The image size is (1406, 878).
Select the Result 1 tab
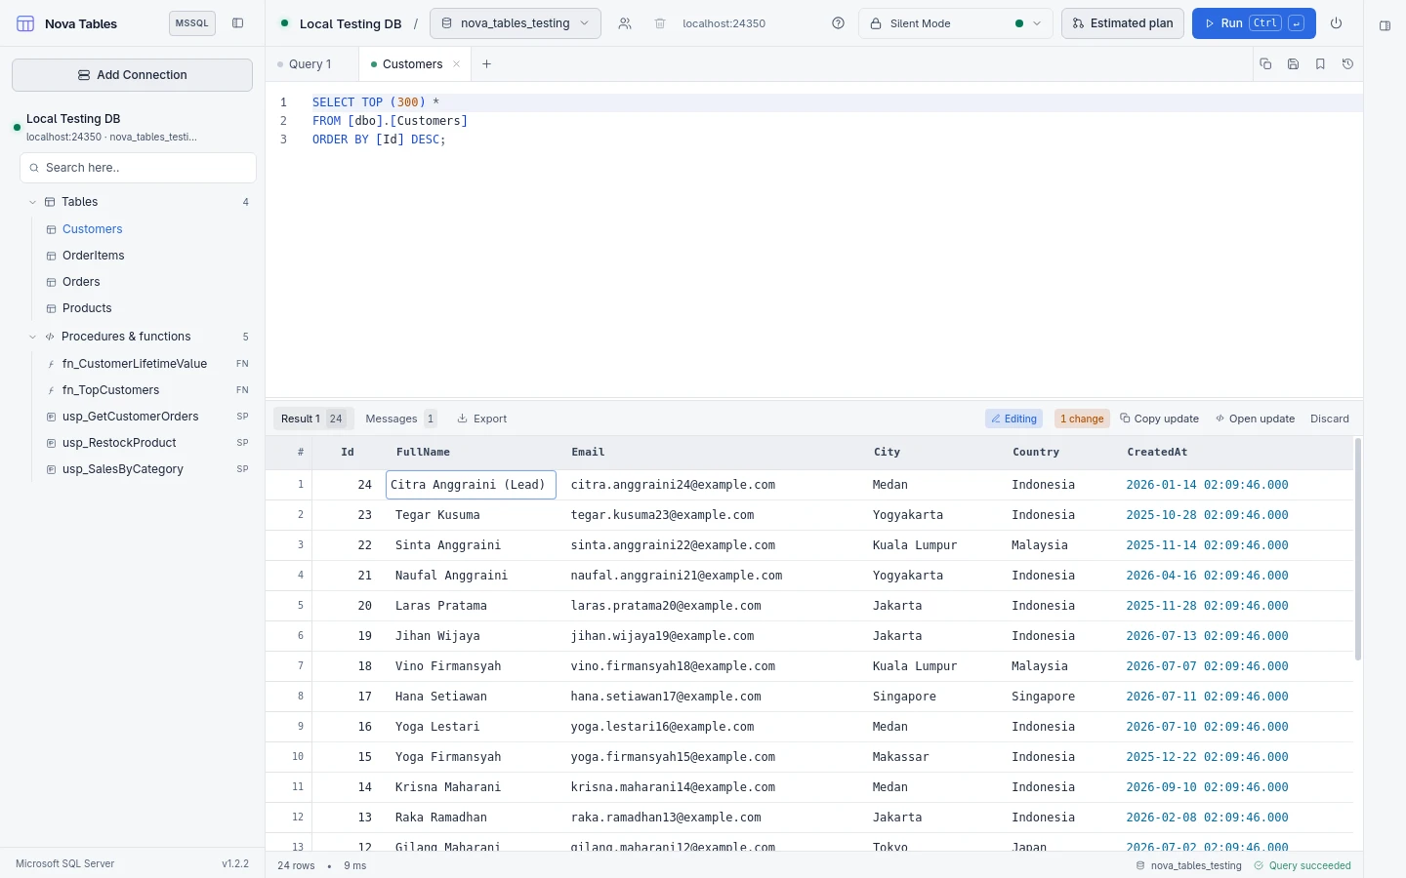tap(312, 419)
